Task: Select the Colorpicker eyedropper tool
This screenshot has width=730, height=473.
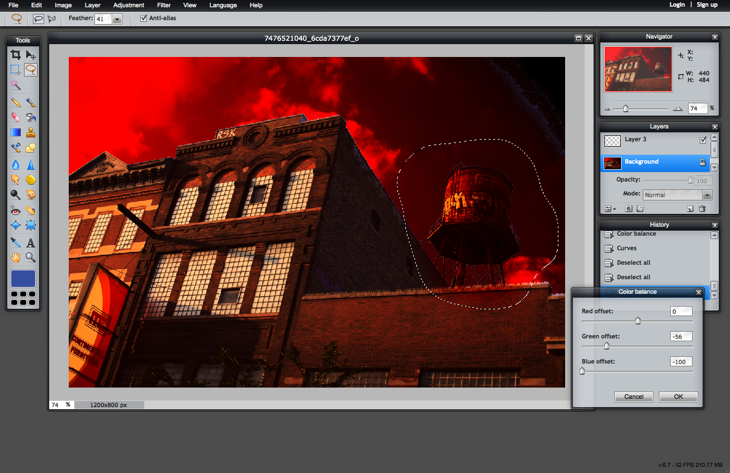Action: (16, 243)
